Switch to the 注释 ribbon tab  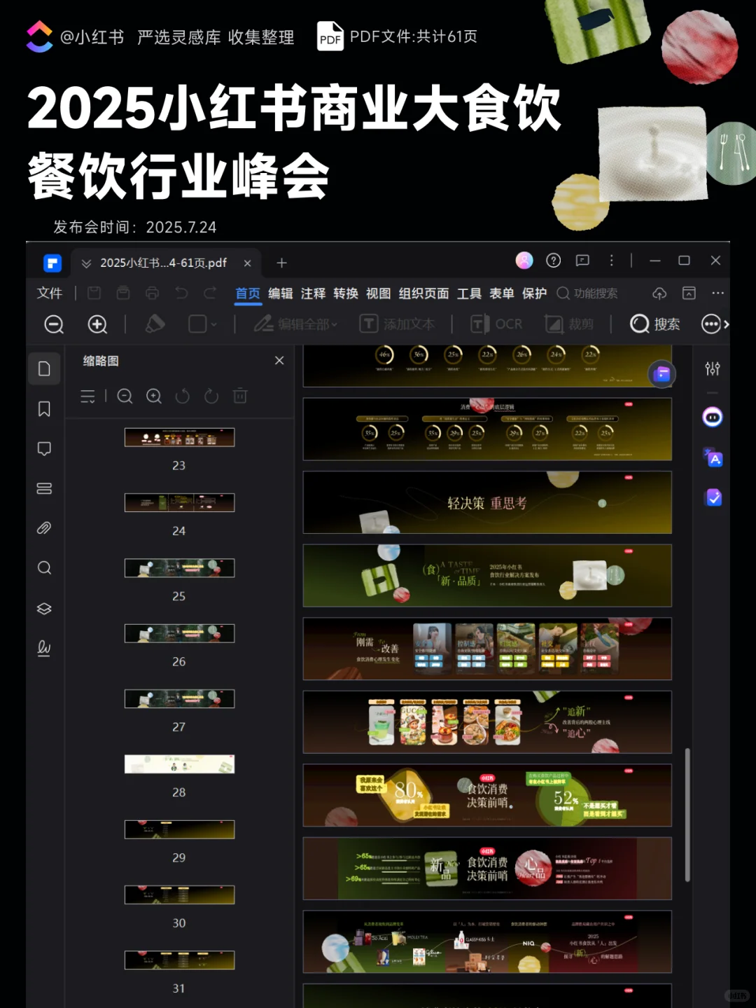pos(313,294)
